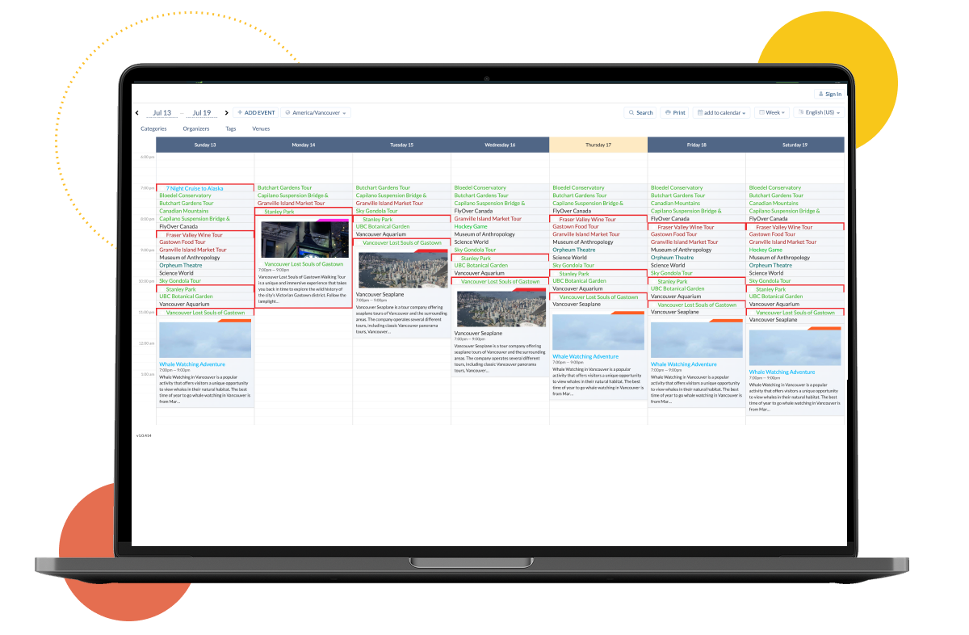Screen dimensions: 969x635
Task: Open Sunday's Canadian Mountains event
Action: (x=185, y=211)
